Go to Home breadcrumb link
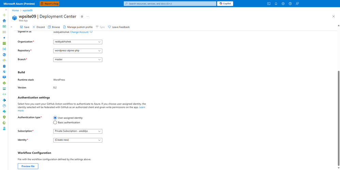340x170 pixels. (15, 11)
